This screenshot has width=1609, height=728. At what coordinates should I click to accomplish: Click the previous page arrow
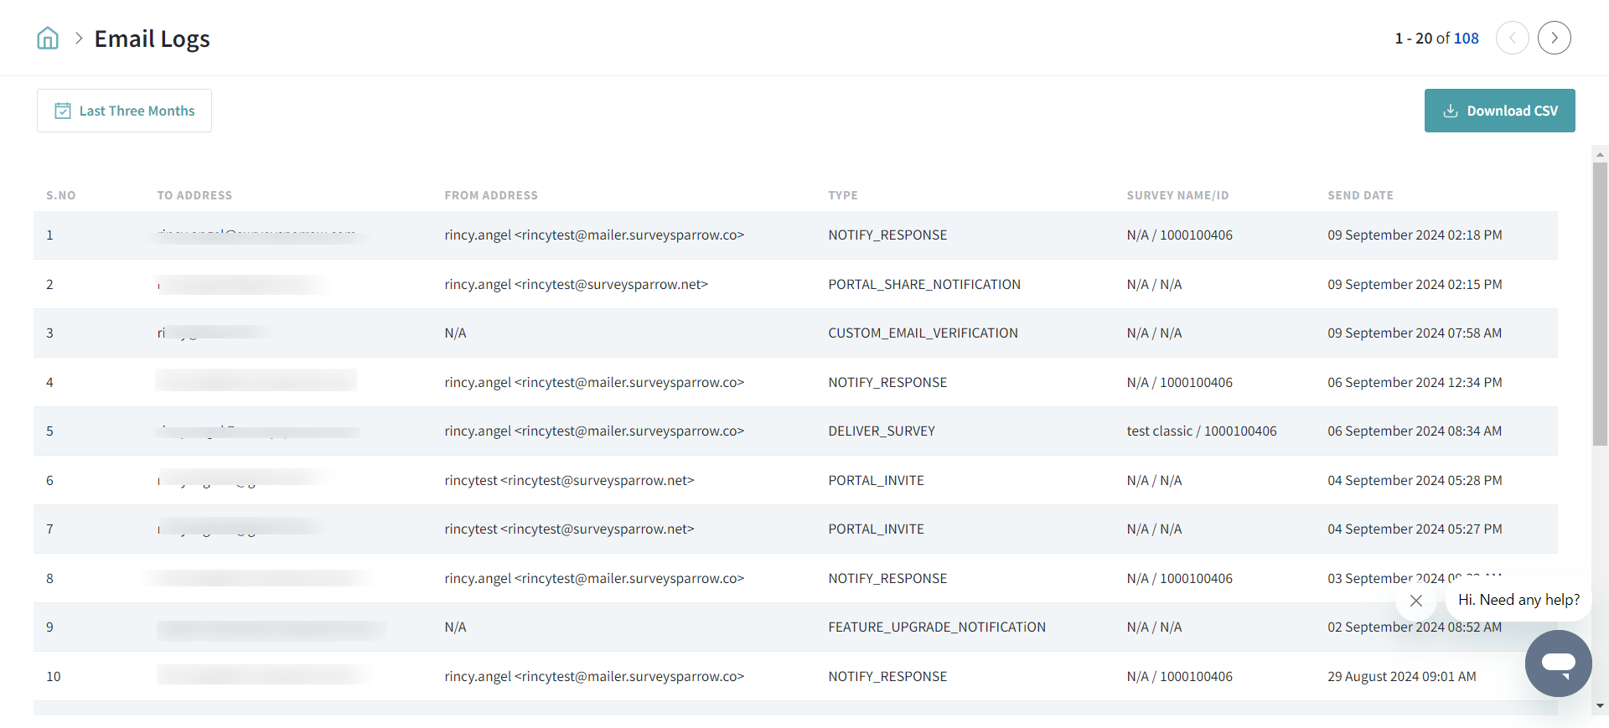coord(1512,38)
